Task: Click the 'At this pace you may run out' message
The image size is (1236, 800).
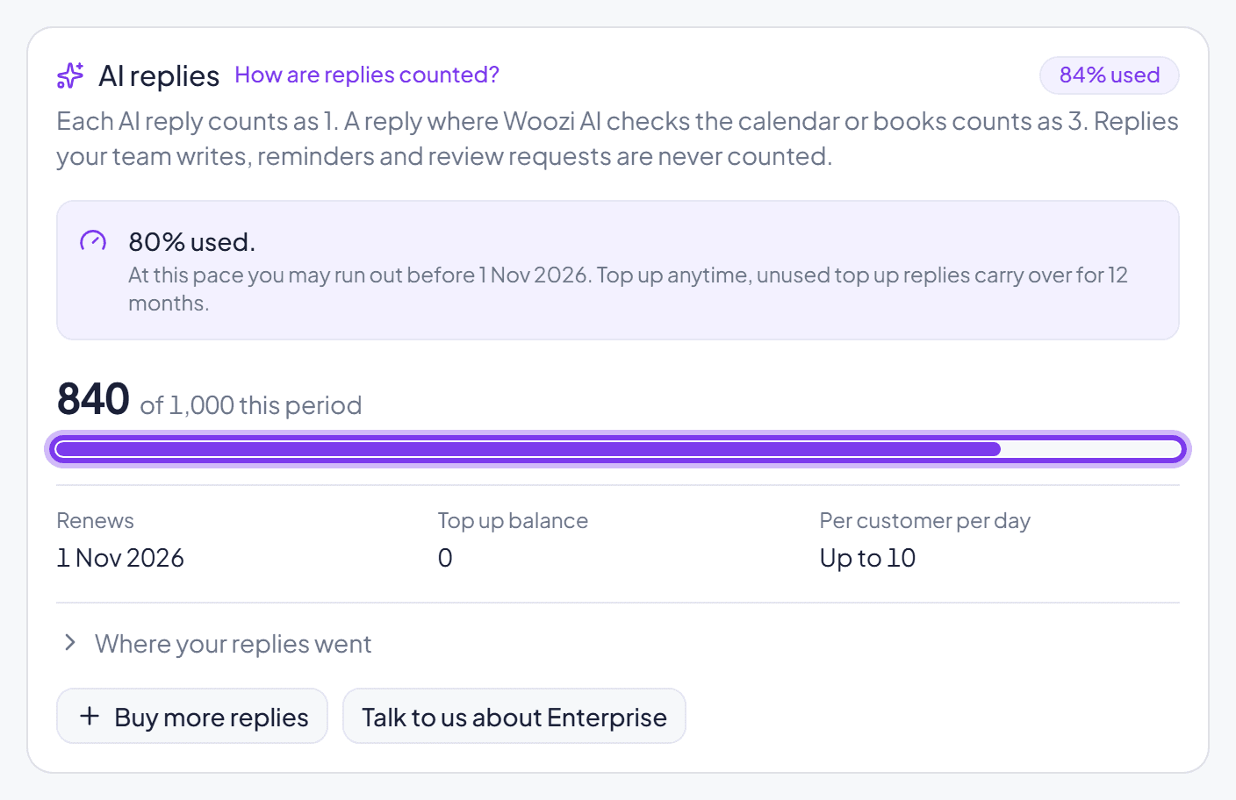Action: [628, 289]
